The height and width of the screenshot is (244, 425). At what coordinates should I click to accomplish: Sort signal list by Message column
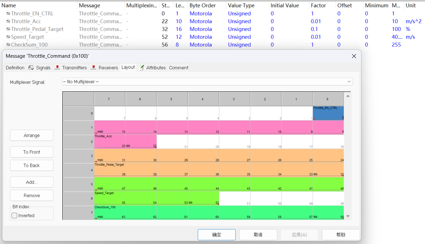(101, 5)
